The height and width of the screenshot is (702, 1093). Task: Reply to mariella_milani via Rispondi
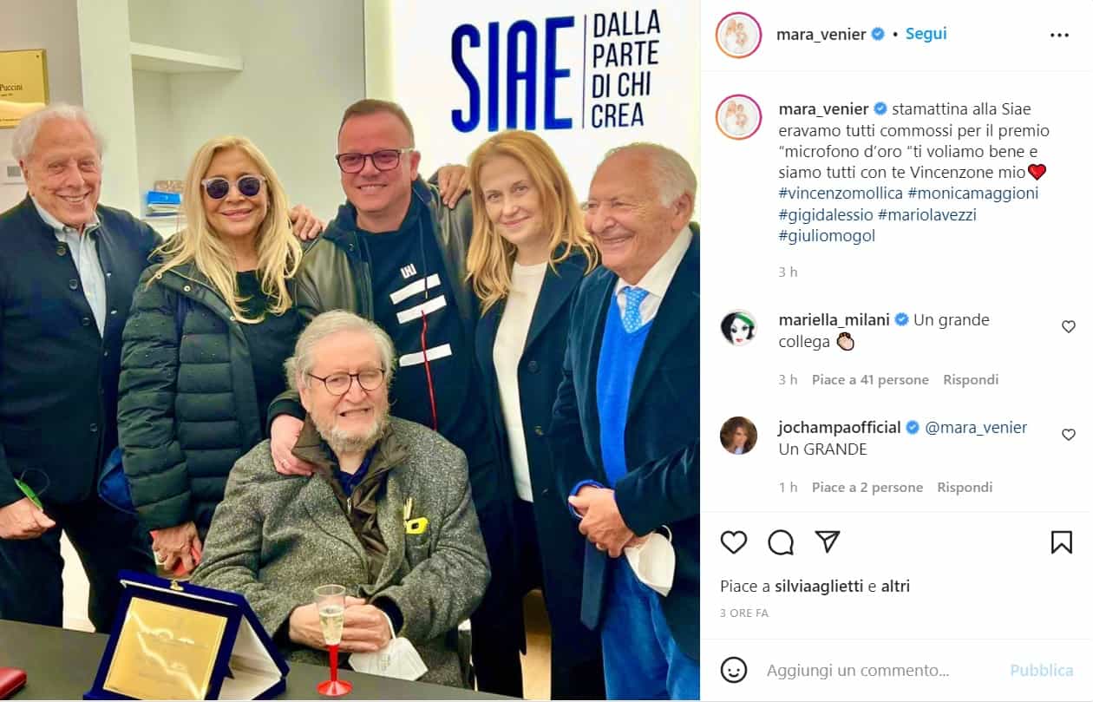pos(971,380)
